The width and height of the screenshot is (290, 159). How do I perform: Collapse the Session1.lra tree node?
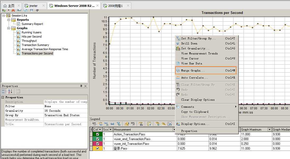[x=3, y=16]
